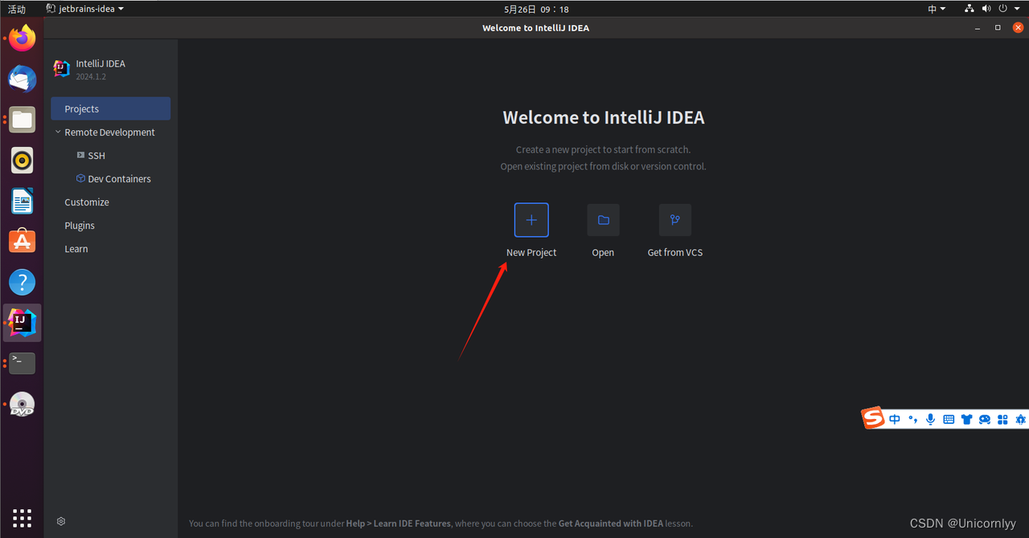Toggle Sogou Chinese/English mode button
This screenshot has height=538, width=1029.
coord(895,419)
